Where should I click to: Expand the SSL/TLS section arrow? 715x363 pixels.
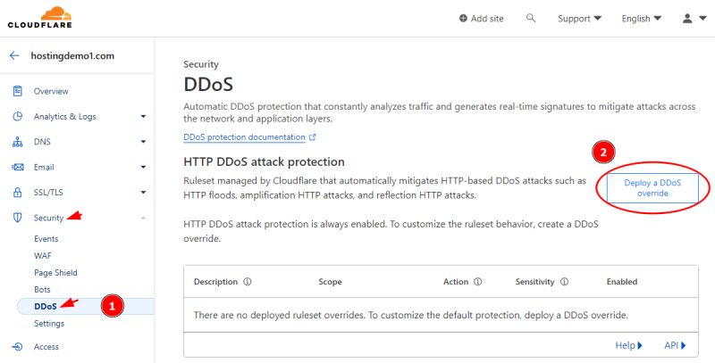click(x=143, y=193)
